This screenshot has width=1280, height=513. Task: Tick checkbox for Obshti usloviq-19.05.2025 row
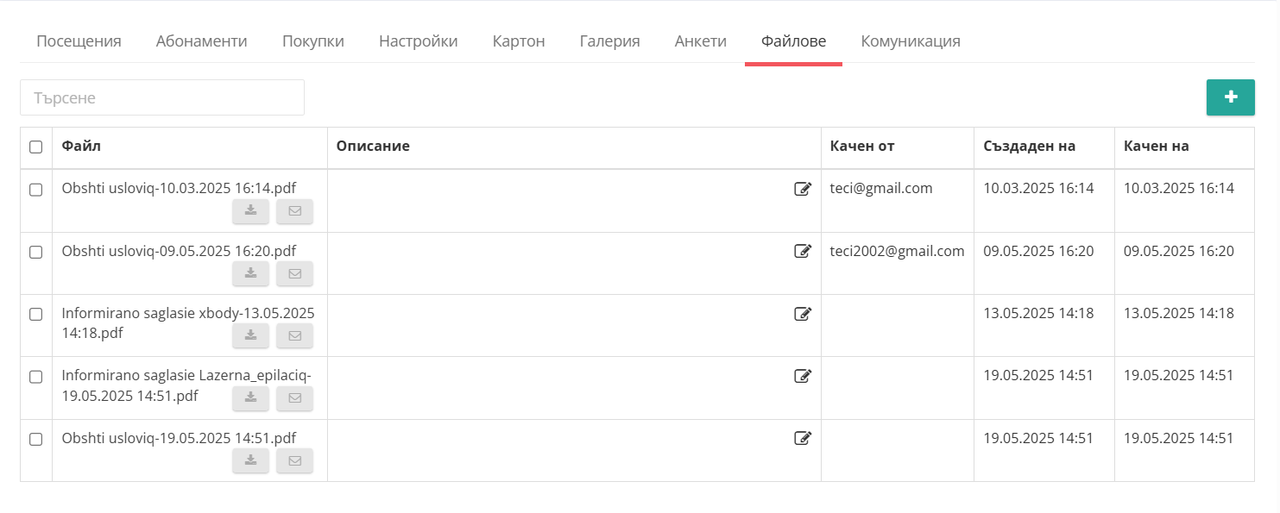point(35,439)
